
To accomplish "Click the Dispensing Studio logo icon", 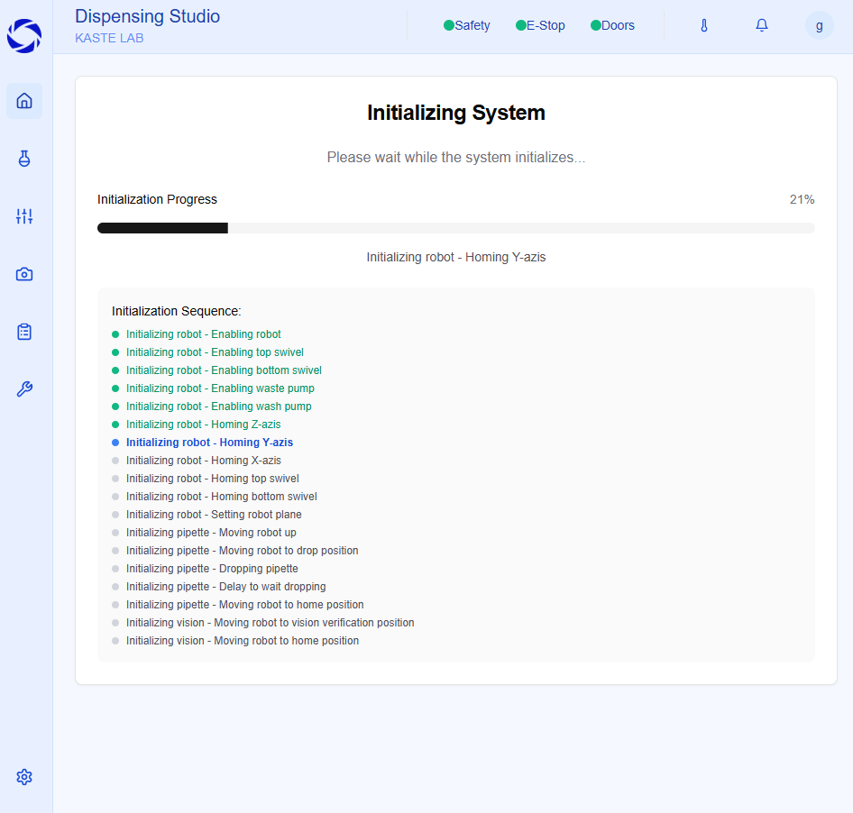I will (x=24, y=36).
